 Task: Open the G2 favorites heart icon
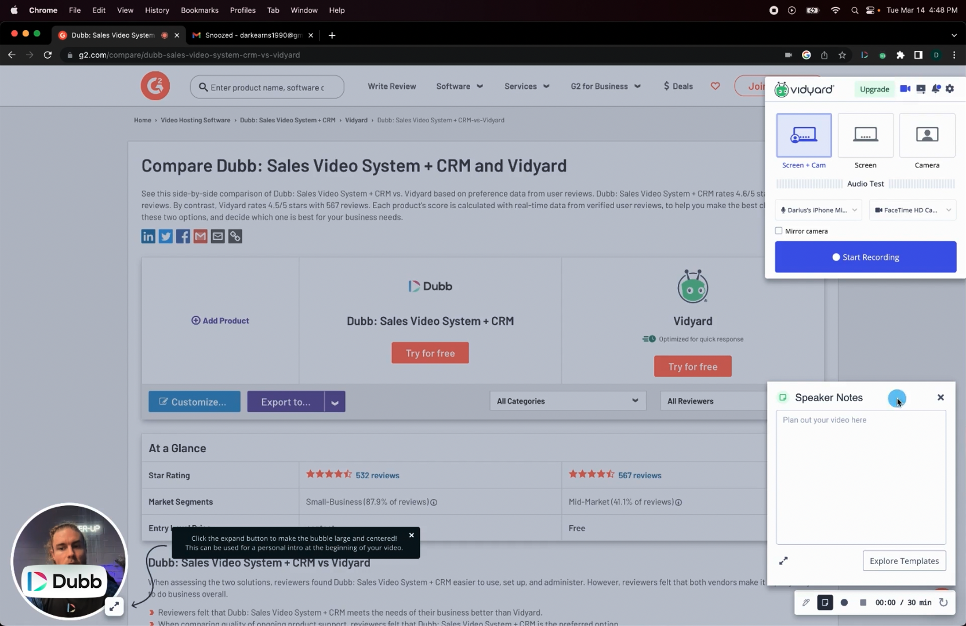pyautogui.click(x=716, y=86)
